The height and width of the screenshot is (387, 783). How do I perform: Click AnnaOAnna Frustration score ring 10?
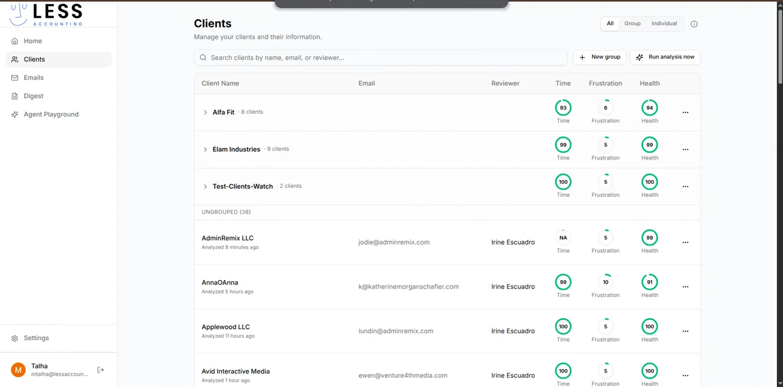click(x=605, y=282)
